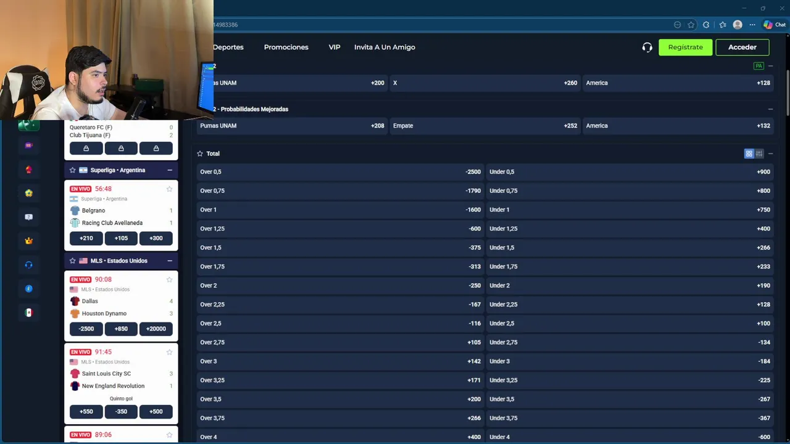
Task: Bet Dallas vs Houston draw at +850
Action: 121,329
